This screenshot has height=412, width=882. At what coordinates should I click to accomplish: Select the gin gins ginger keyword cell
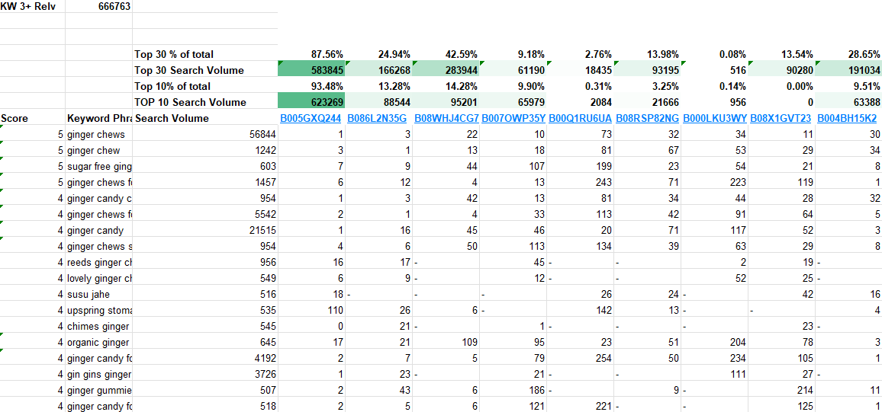click(99, 375)
